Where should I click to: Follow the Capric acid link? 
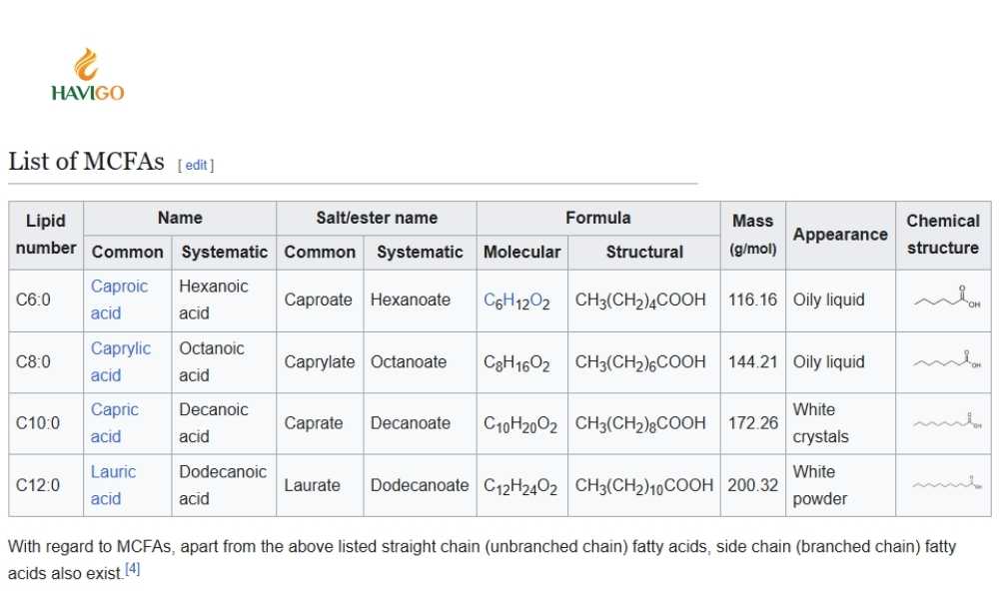[114, 410]
